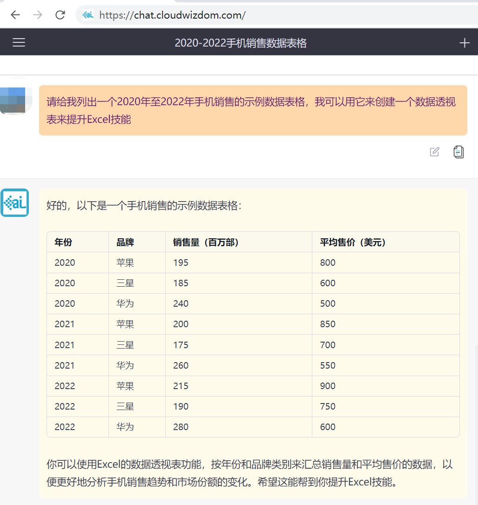Select the 260 sales cell

pos(239,365)
